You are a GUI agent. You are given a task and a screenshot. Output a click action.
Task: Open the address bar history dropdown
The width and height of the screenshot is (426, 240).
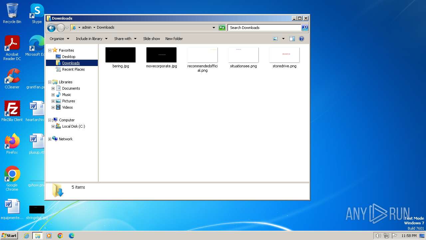[x=214, y=28]
